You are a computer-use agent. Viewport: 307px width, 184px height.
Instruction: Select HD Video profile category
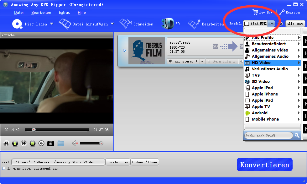coord(272,62)
